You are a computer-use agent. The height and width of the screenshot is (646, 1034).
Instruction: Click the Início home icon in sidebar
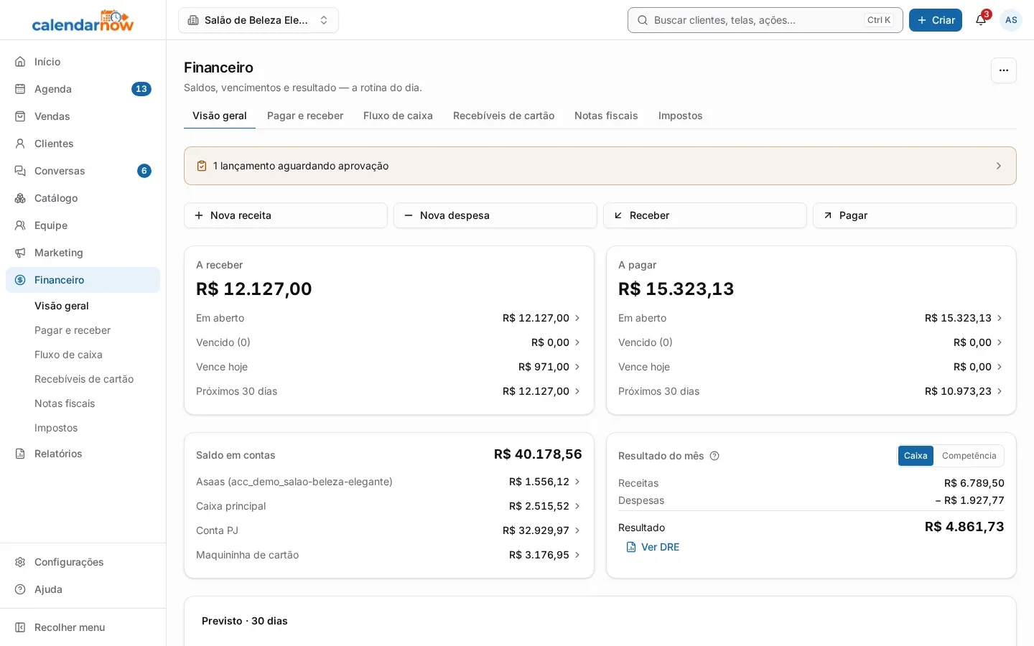pos(20,62)
